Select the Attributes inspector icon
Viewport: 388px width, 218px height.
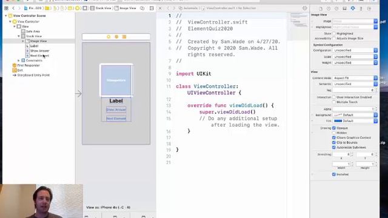pyautogui.click(x=353, y=8)
